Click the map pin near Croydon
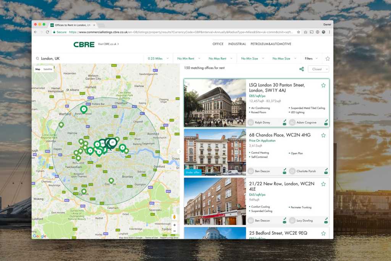 point(111,181)
